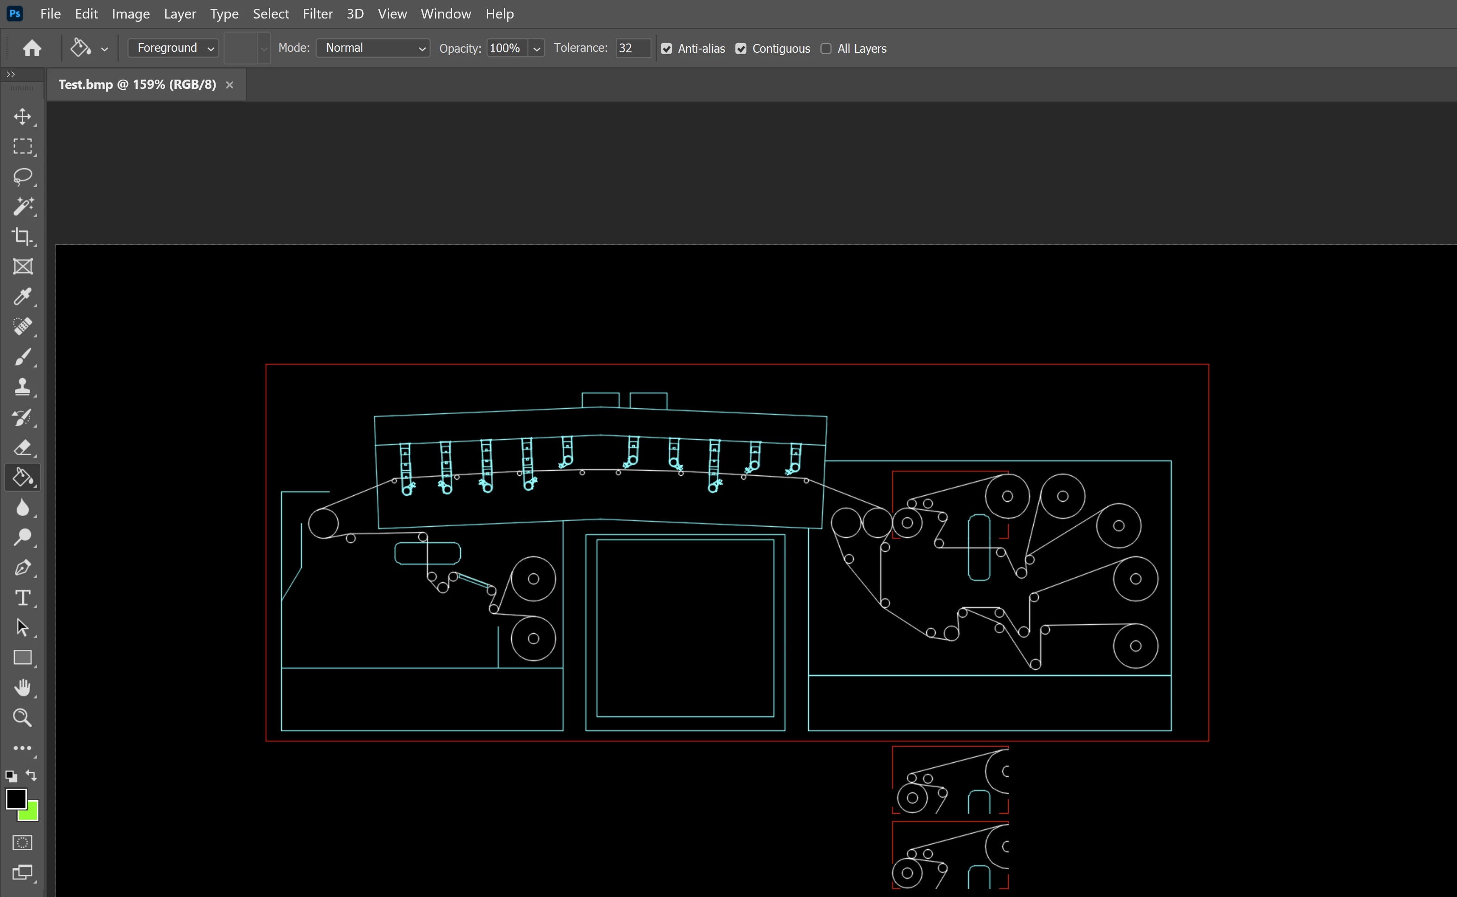Screen dimensions: 1457x897
Task: Open the Layer menu
Action: tap(180, 13)
